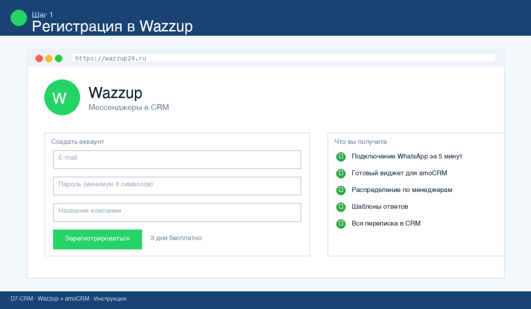Click icon beside Вся переписка в CRM
The height and width of the screenshot is (309, 531).
(x=341, y=224)
